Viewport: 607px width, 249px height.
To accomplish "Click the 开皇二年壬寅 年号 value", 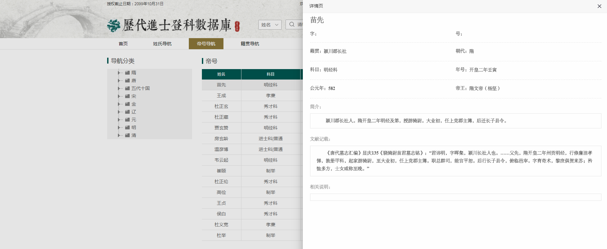I will 483,70.
